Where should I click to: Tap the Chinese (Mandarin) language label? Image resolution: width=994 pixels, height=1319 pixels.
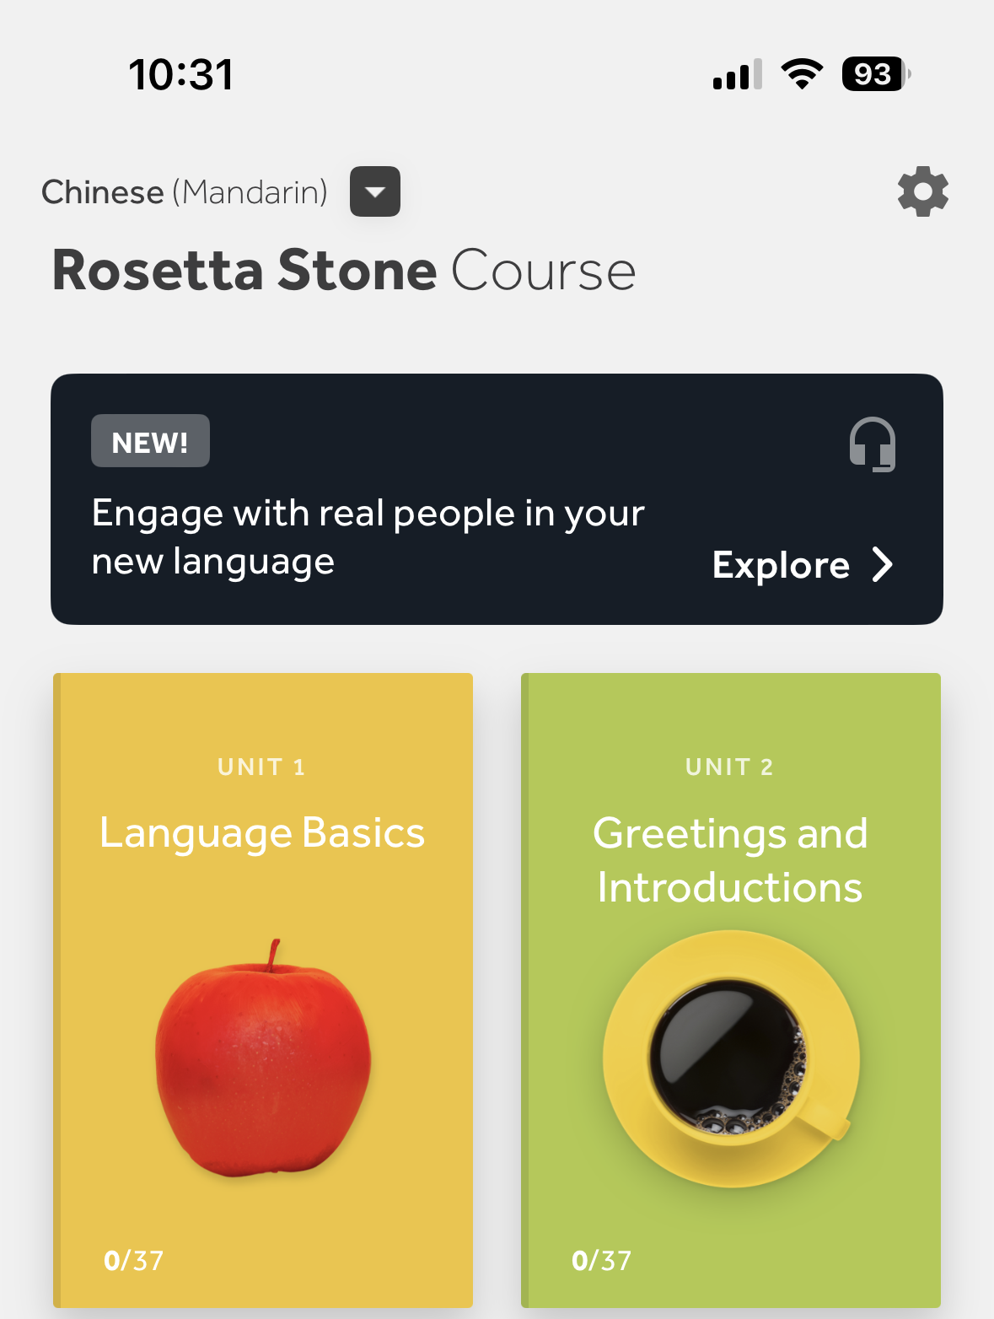[185, 192]
